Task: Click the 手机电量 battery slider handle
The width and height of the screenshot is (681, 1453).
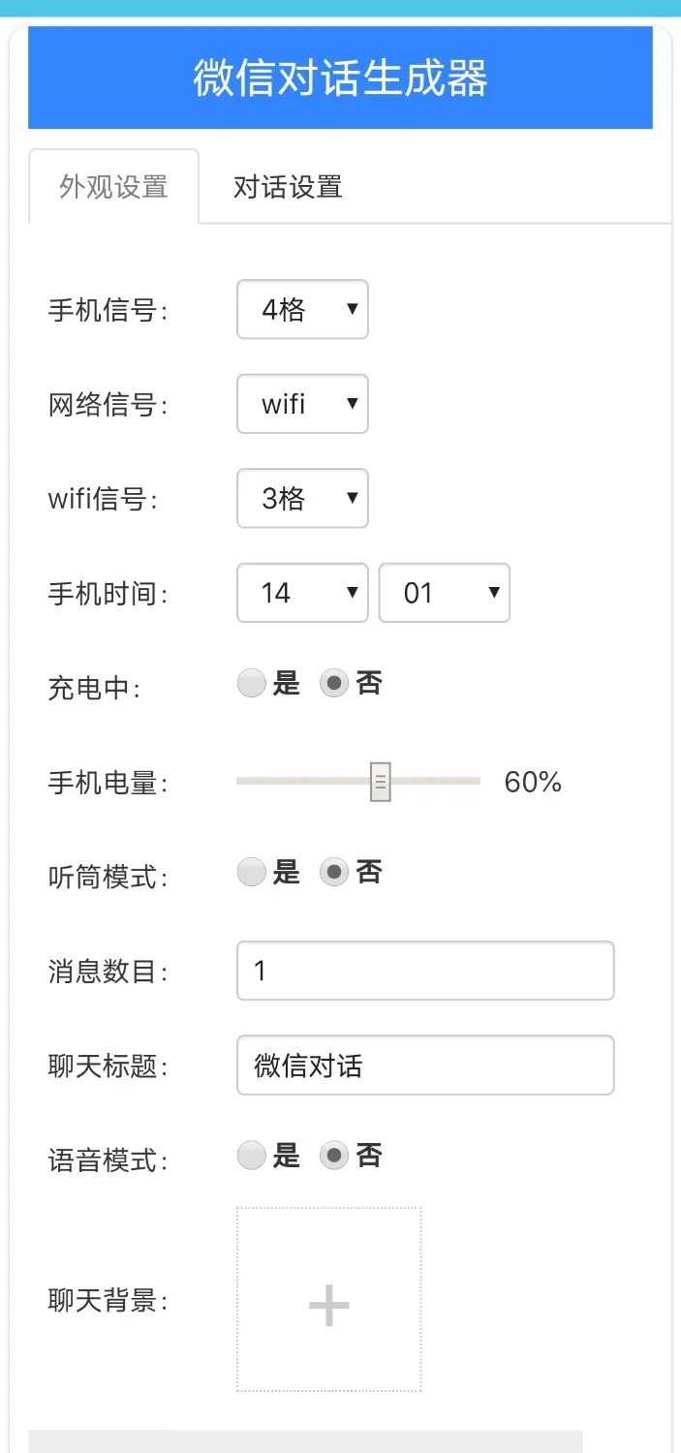Action: [381, 781]
